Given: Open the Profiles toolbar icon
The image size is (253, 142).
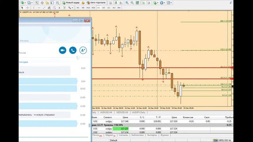Looking at the screenshot, I should tap(29, 3).
